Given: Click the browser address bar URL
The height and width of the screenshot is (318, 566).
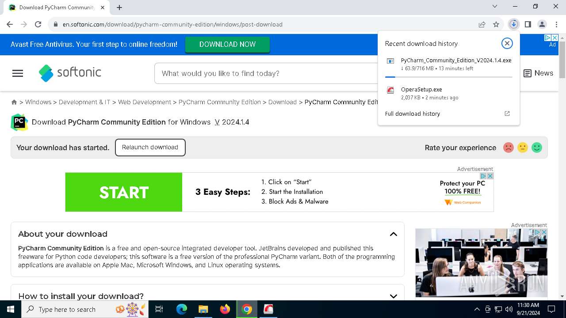Looking at the screenshot, I should (x=172, y=24).
